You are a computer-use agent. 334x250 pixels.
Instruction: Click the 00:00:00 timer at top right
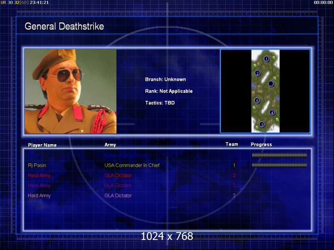tap(323, 2)
